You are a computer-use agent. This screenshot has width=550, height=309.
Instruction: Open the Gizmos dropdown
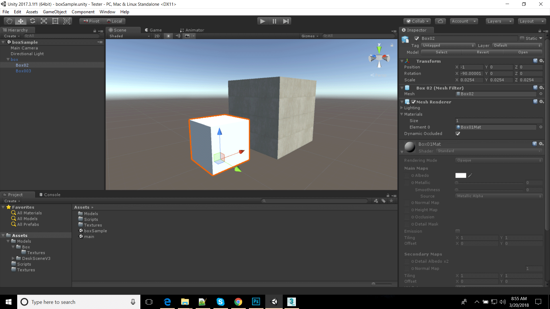click(310, 36)
